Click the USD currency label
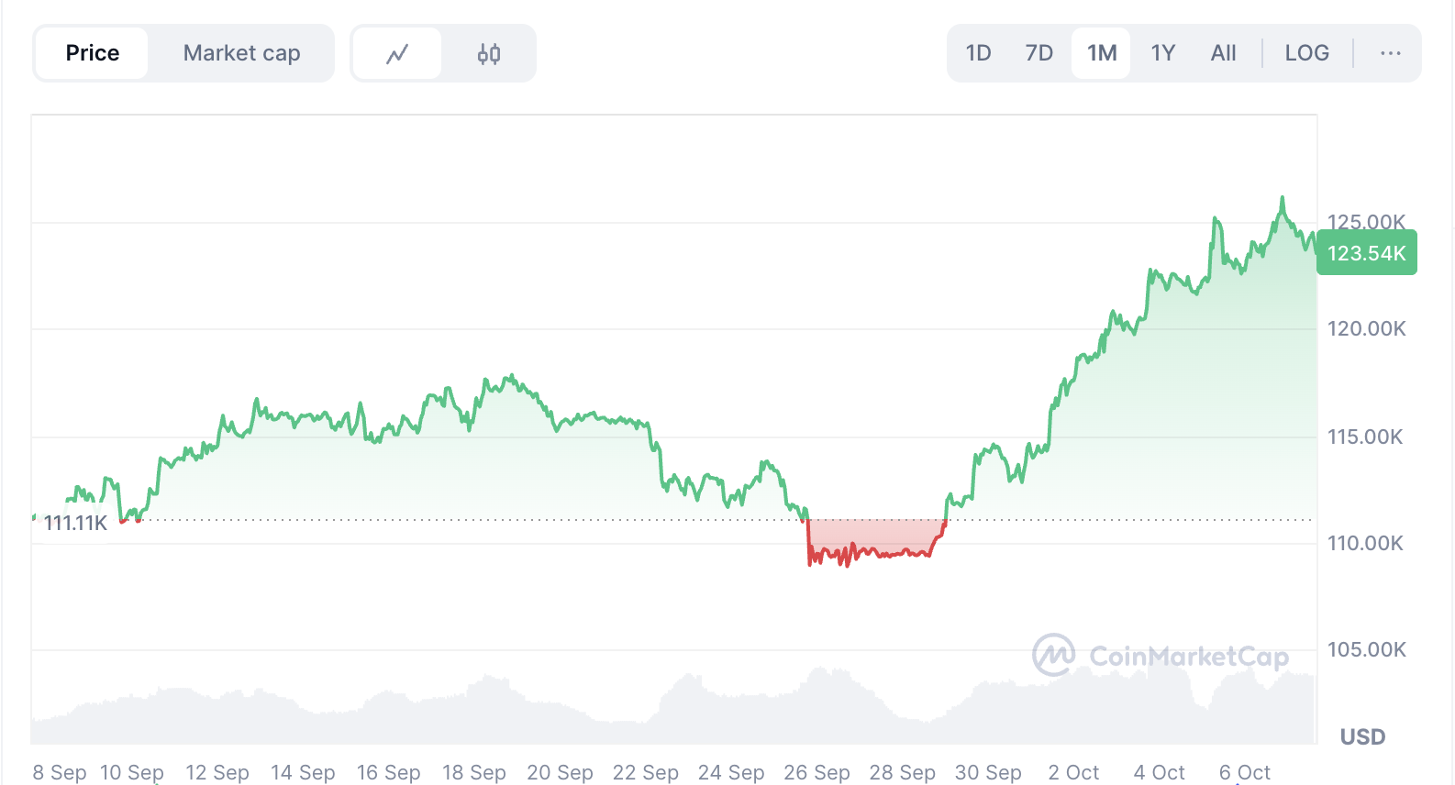 coord(1362,736)
